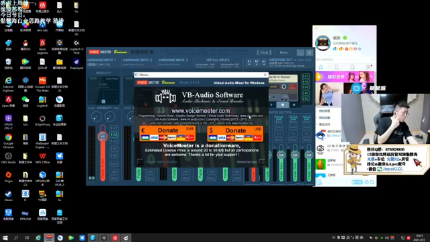Toggle recorder B2 output button
The width and height of the screenshot is (430, 242).
coord(306,99)
